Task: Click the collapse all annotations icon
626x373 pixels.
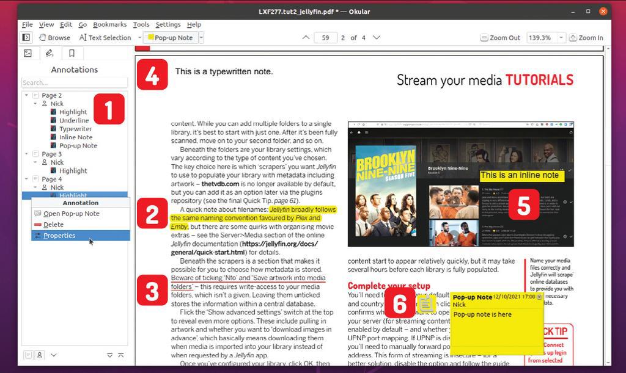Action: [x=121, y=355]
